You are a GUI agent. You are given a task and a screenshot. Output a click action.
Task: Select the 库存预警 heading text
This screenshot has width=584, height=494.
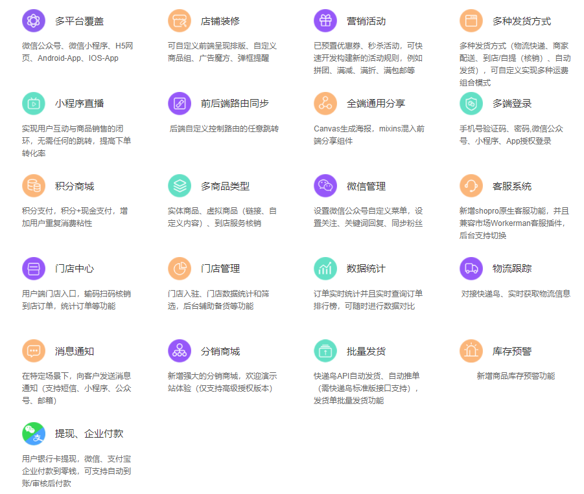512,352
